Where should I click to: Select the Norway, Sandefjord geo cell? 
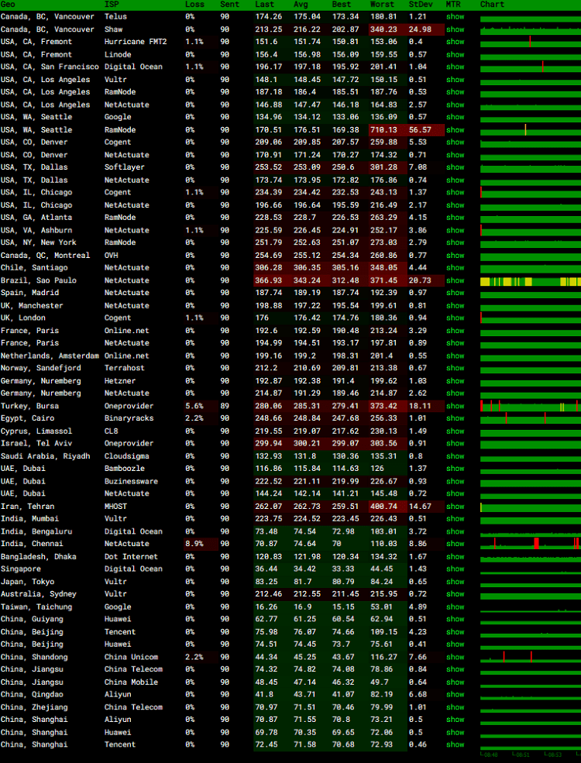coord(41,368)
